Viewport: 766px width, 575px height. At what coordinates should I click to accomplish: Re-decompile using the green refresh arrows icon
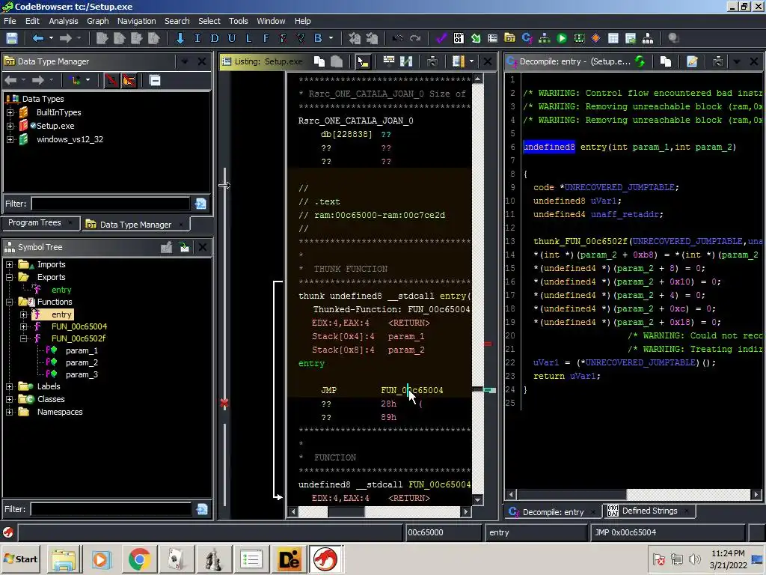point(640,61)
